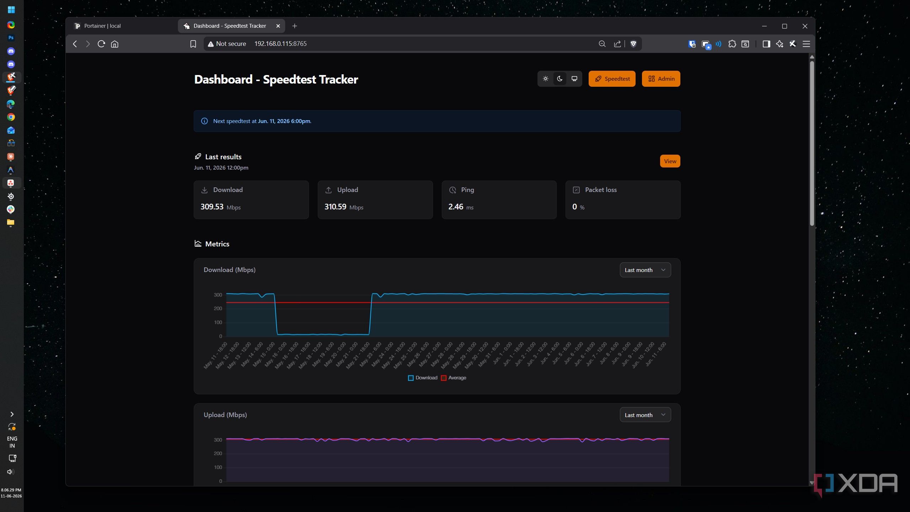Screen dimensions: 910x512
Task: Open Leo AI sparkle icon
Action: [x=780, y=44]
